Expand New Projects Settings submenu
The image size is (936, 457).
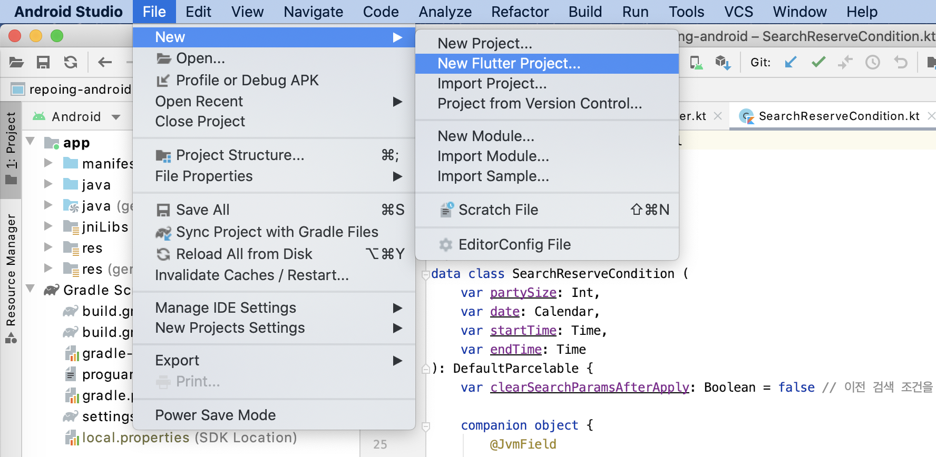[274, 328]
